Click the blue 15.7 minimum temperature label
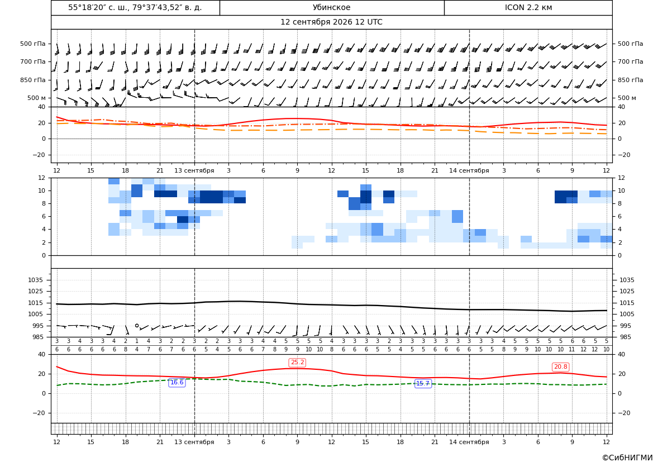 (x=423, y=384)
